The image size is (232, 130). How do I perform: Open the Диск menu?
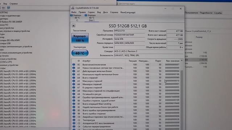coord(105,12)
